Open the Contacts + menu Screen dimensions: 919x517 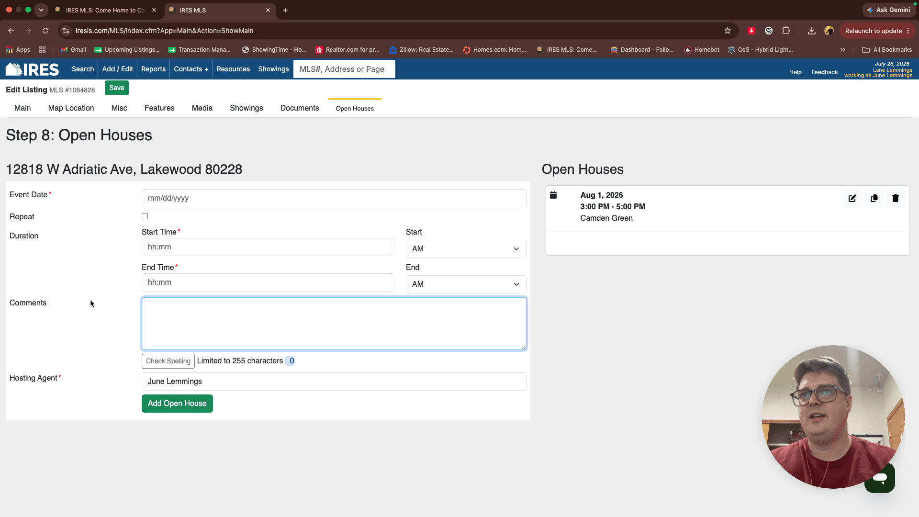pos(191,69)
